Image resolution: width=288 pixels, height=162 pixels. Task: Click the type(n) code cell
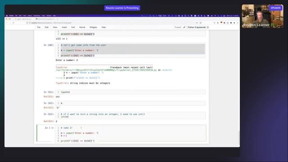tap(130, 92)
